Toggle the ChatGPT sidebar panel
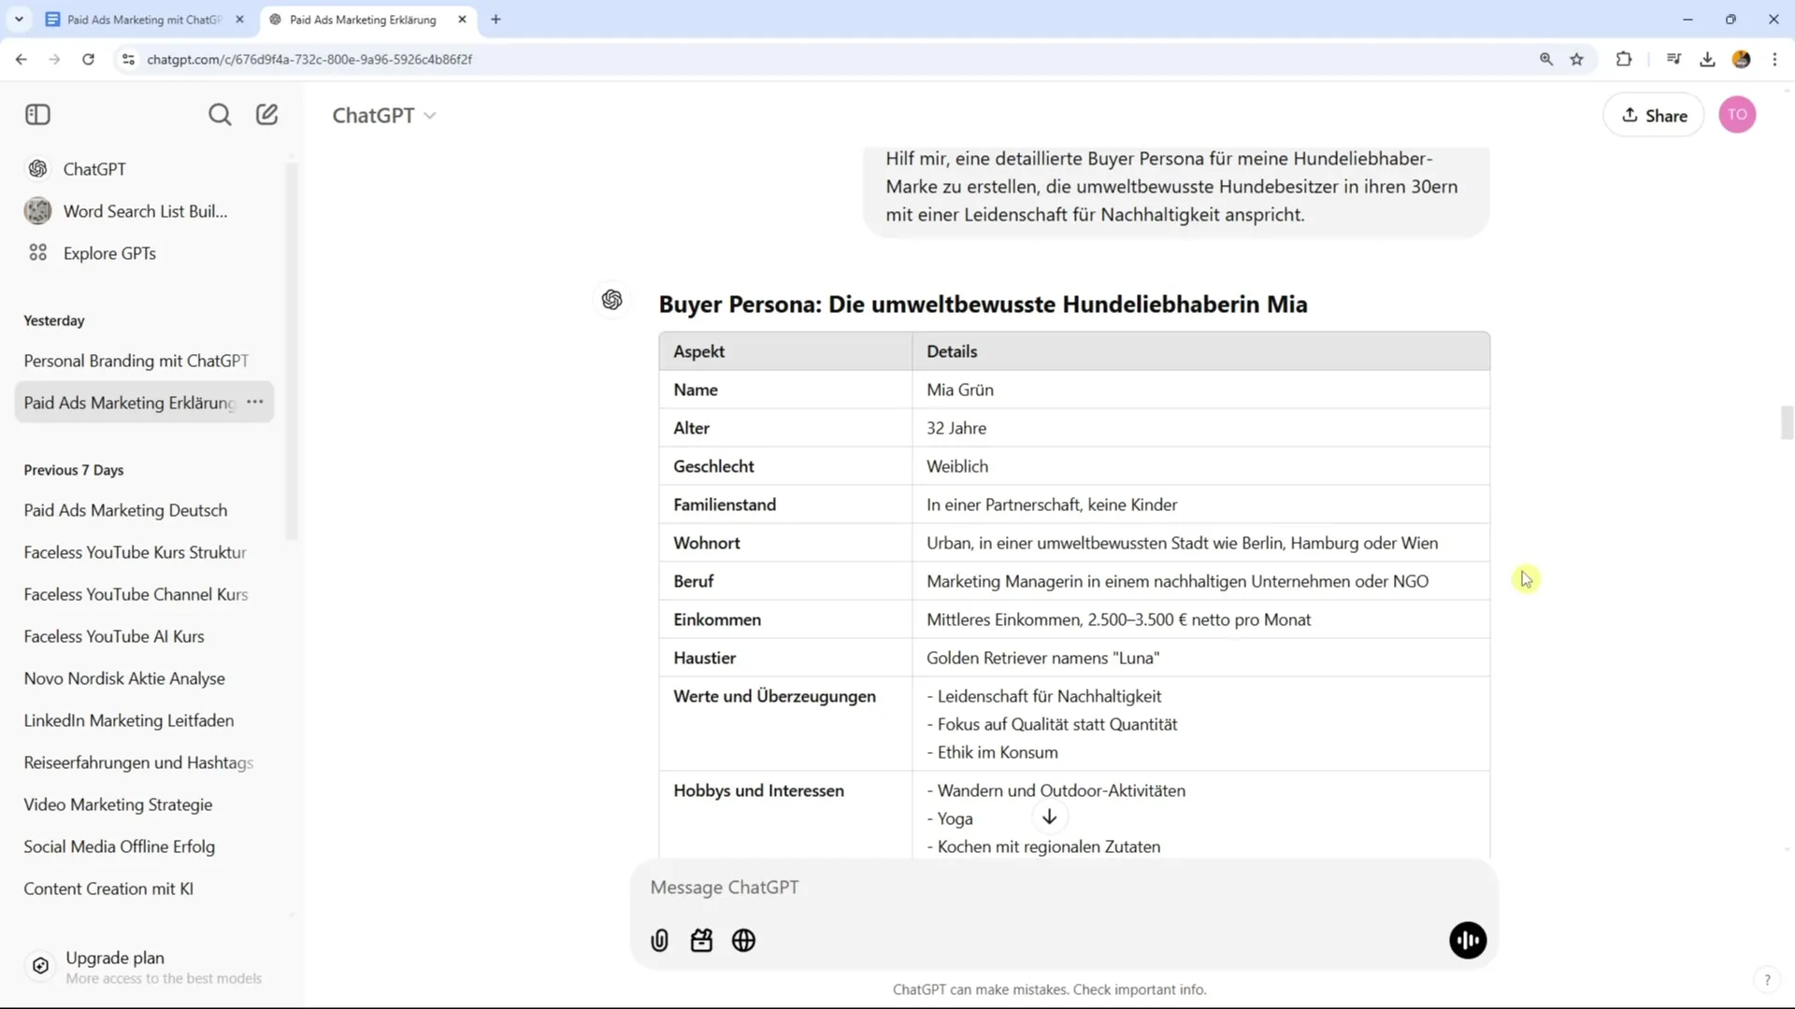This screenshot has height=1009, width=1795. (x=37, y=115)
